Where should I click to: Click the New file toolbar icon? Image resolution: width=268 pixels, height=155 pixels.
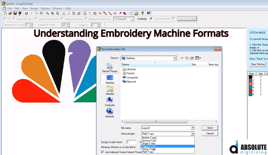point(5,13)
